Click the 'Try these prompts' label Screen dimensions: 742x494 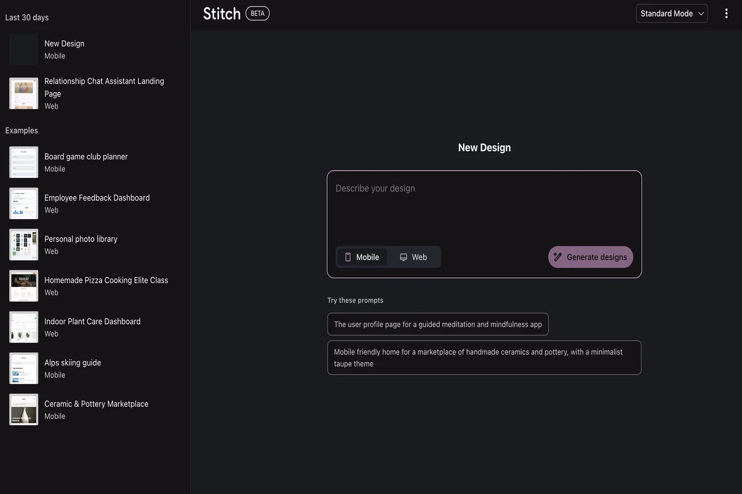(x=356, y=300)
